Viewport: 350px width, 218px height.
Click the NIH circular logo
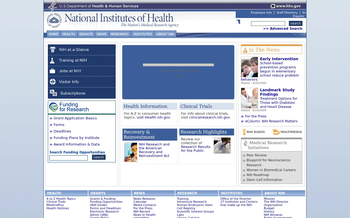(54, 20)
